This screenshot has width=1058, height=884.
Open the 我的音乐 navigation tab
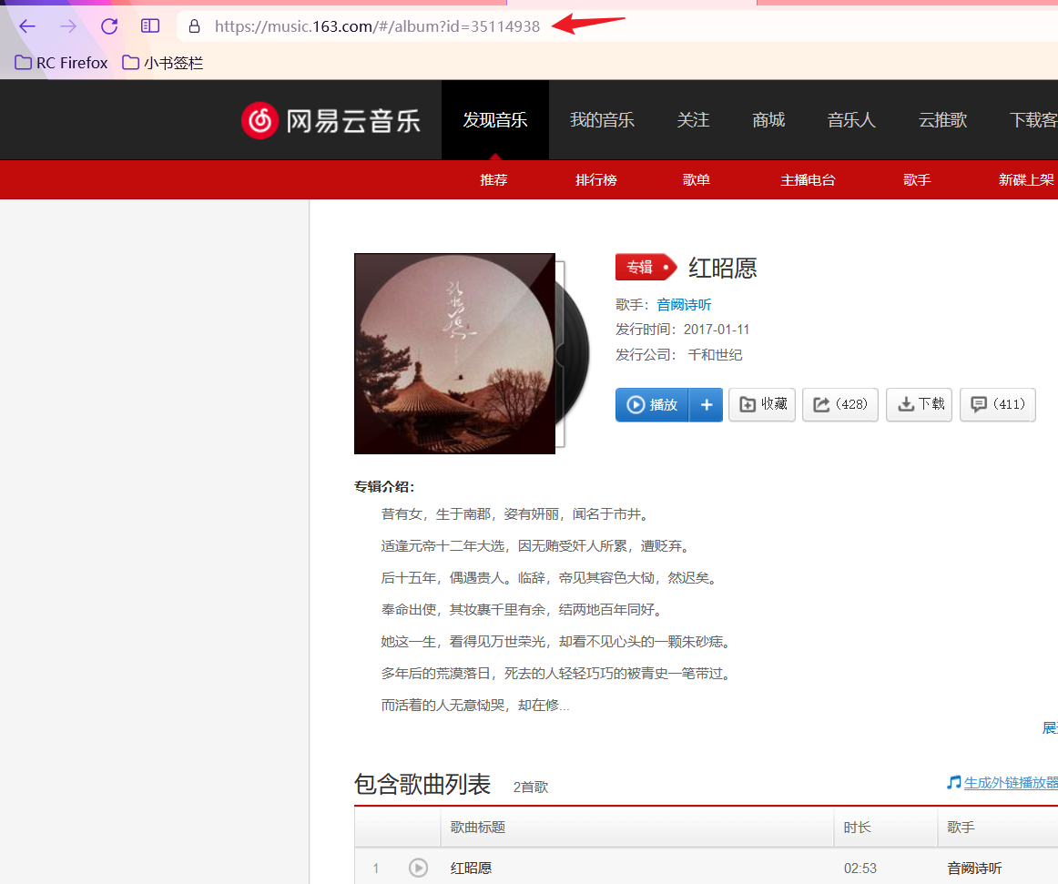pos(602,120)
